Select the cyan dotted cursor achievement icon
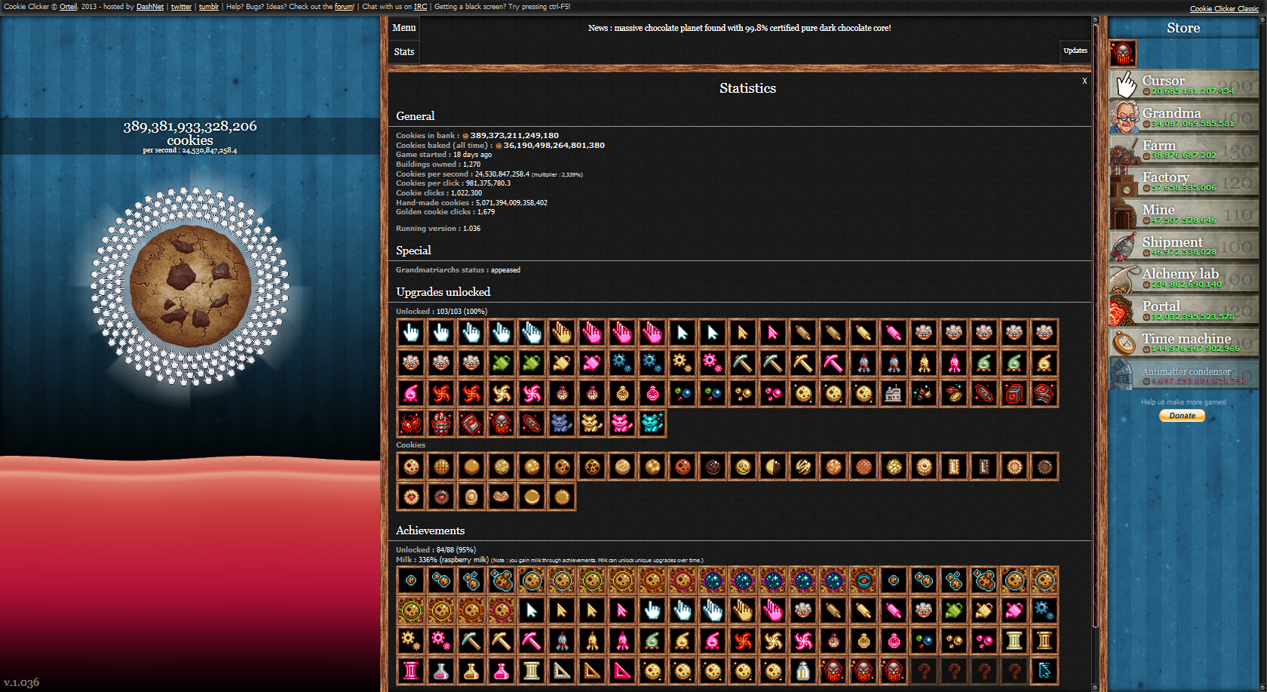 point(1044,671)
